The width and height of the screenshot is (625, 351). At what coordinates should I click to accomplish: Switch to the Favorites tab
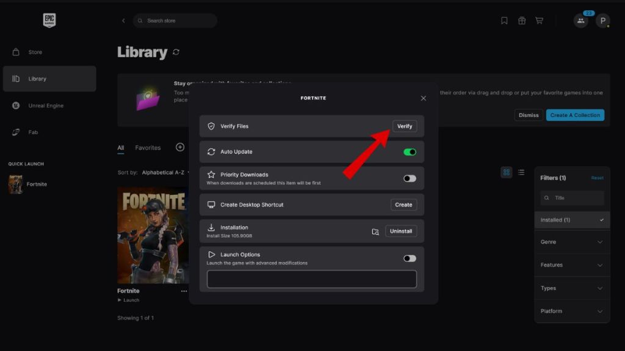[x=148, y=147]
